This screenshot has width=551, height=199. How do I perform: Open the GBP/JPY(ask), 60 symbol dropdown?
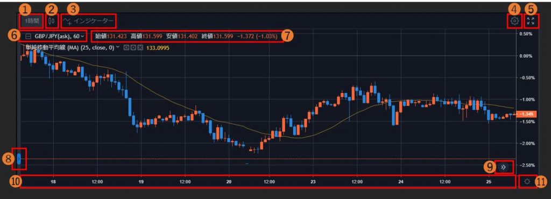(x=59, y=36)
